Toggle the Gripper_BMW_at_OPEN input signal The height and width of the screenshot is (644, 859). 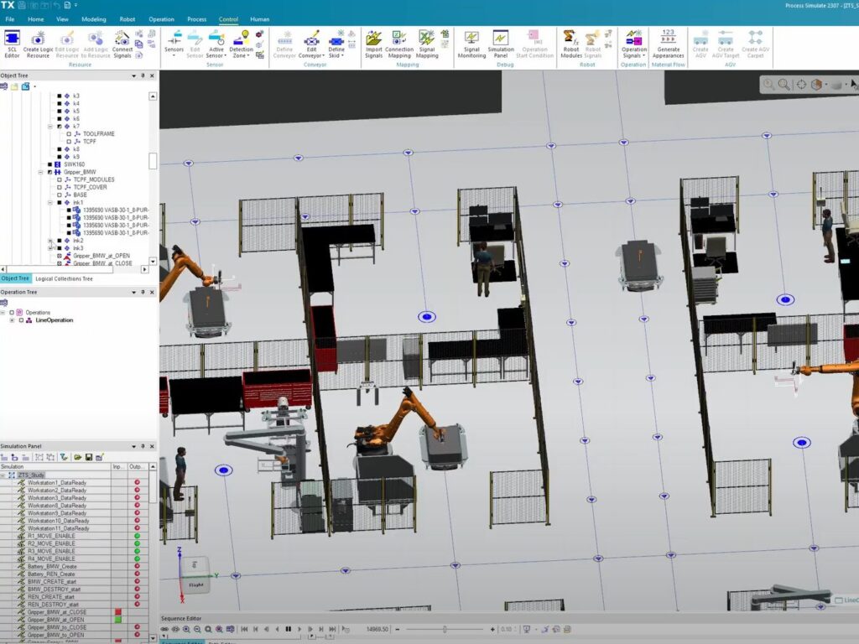(117, 620)
